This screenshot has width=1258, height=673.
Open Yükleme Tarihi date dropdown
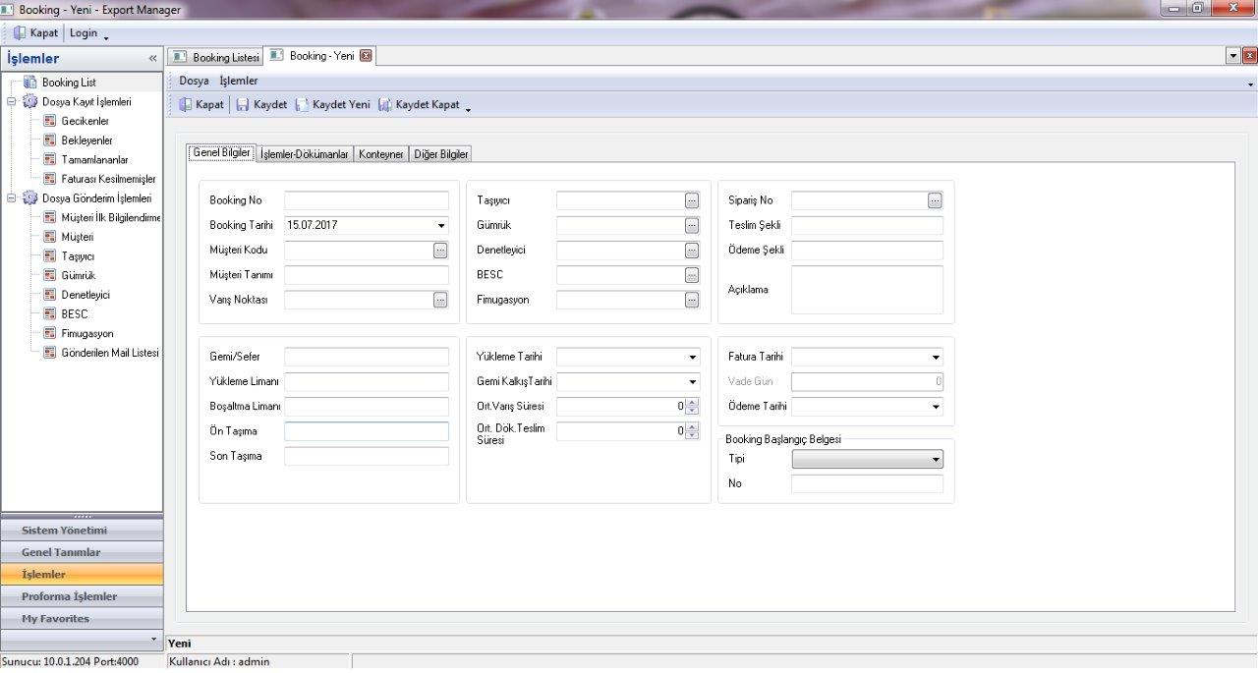(x=693, y=358)
